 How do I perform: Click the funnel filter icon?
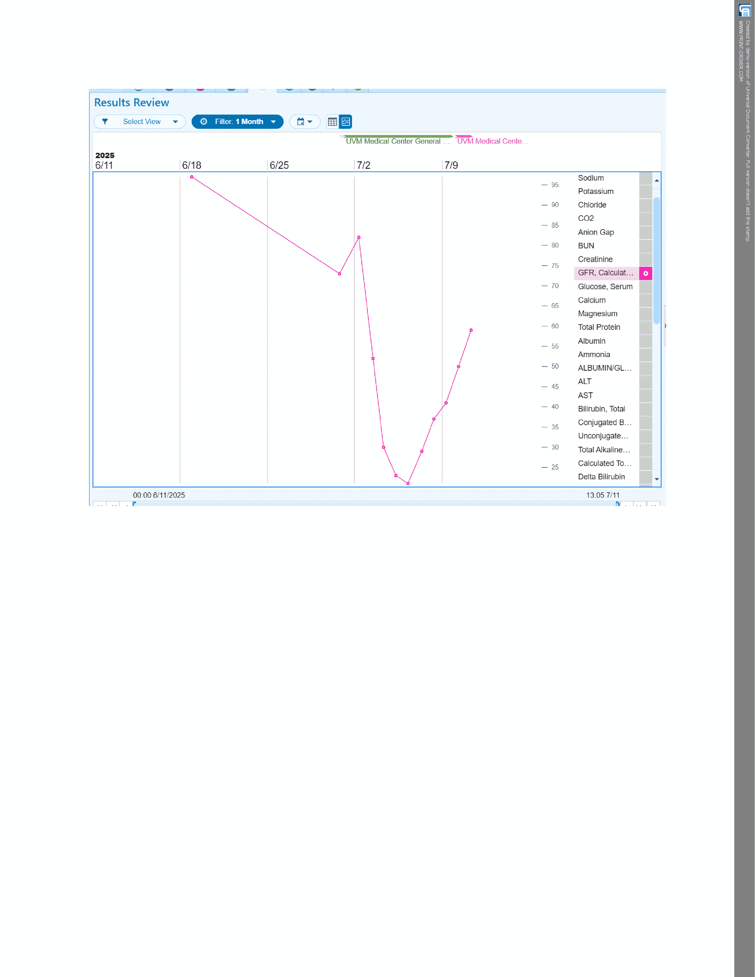pos(105,122)
